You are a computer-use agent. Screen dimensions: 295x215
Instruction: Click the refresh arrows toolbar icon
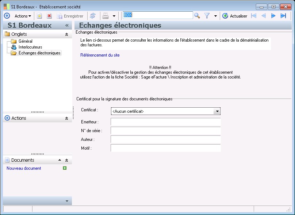[93, 16]
